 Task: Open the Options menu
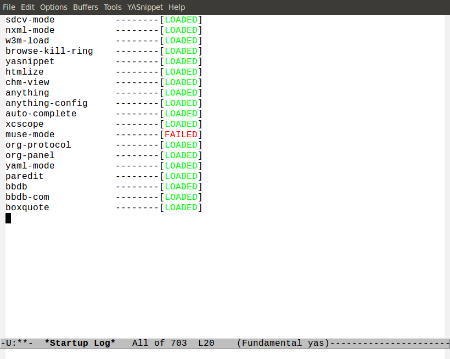pyautogui.click(x=54, y=7)
